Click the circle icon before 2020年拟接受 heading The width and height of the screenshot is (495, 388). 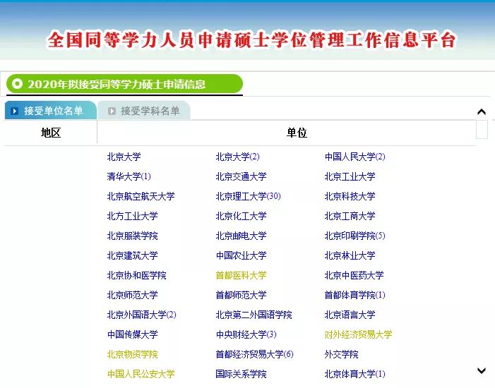click(x=17, y=84)
